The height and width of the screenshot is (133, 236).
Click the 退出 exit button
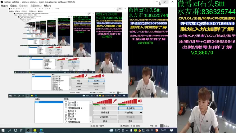pyautogui.click(x=130, y=121)
